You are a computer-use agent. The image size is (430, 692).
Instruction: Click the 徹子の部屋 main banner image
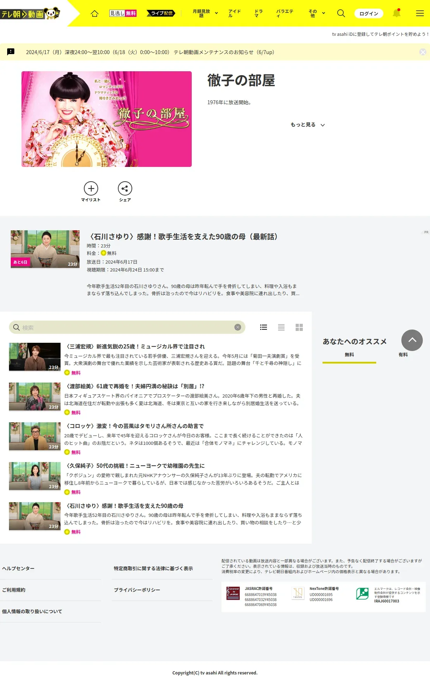(x=106, y=119)
